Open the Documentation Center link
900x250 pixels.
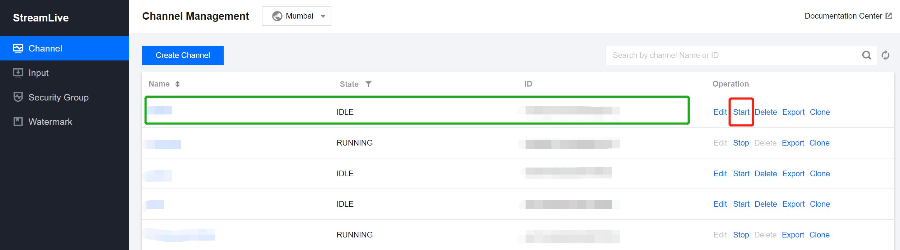click(843, 16)
